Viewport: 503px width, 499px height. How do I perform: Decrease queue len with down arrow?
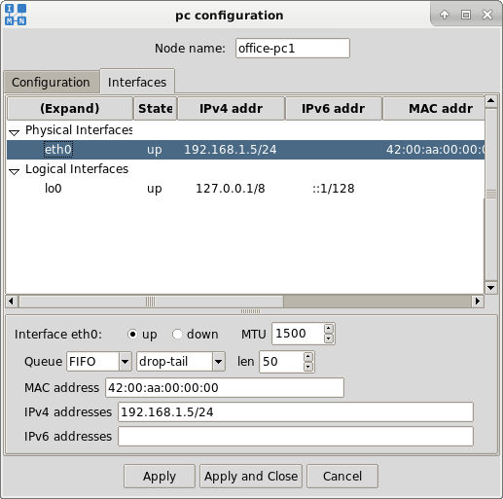[308, 367]
